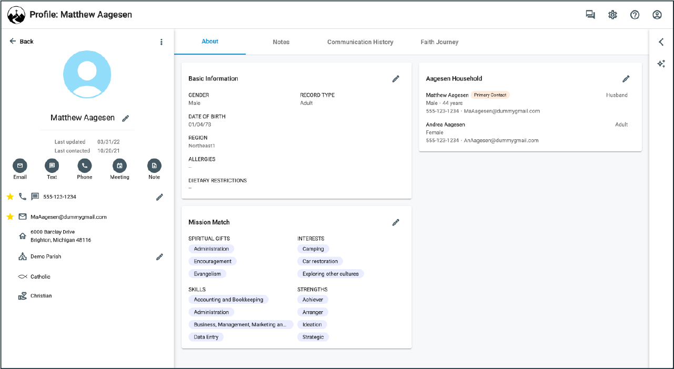Schedule a Meeting via the calendar icon
Screen dimensions: 674x369
tap(119, 166)
